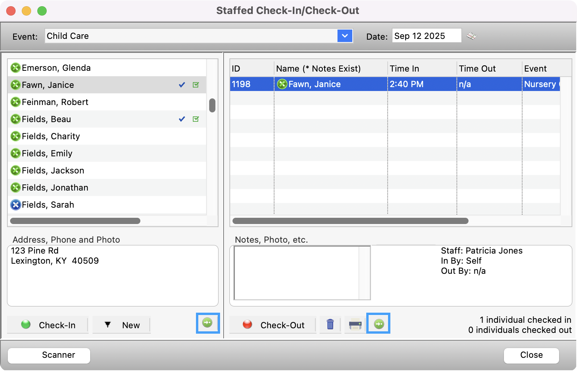The width and height of the screenshot is (577, 371).
Task: Toggle the green checkbox beside Fawn, Janice
Action: coord(196,84)
